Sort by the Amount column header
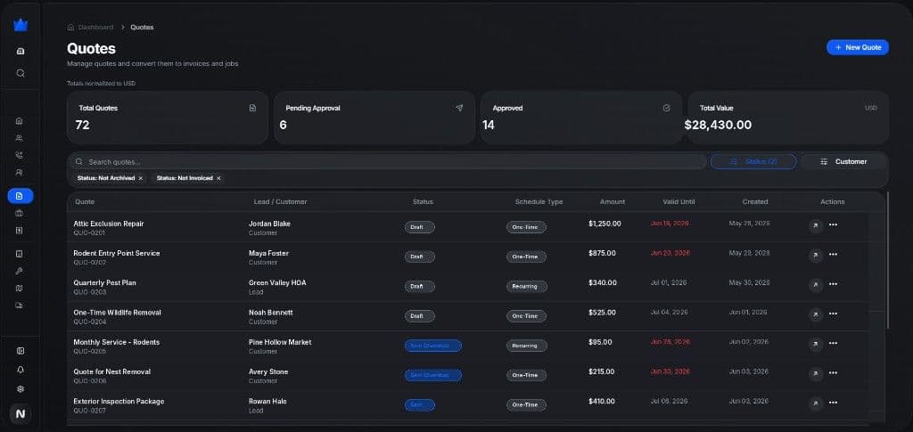This screenshot has height=432, width=913. pyautogui.click(x=613, y=202)
